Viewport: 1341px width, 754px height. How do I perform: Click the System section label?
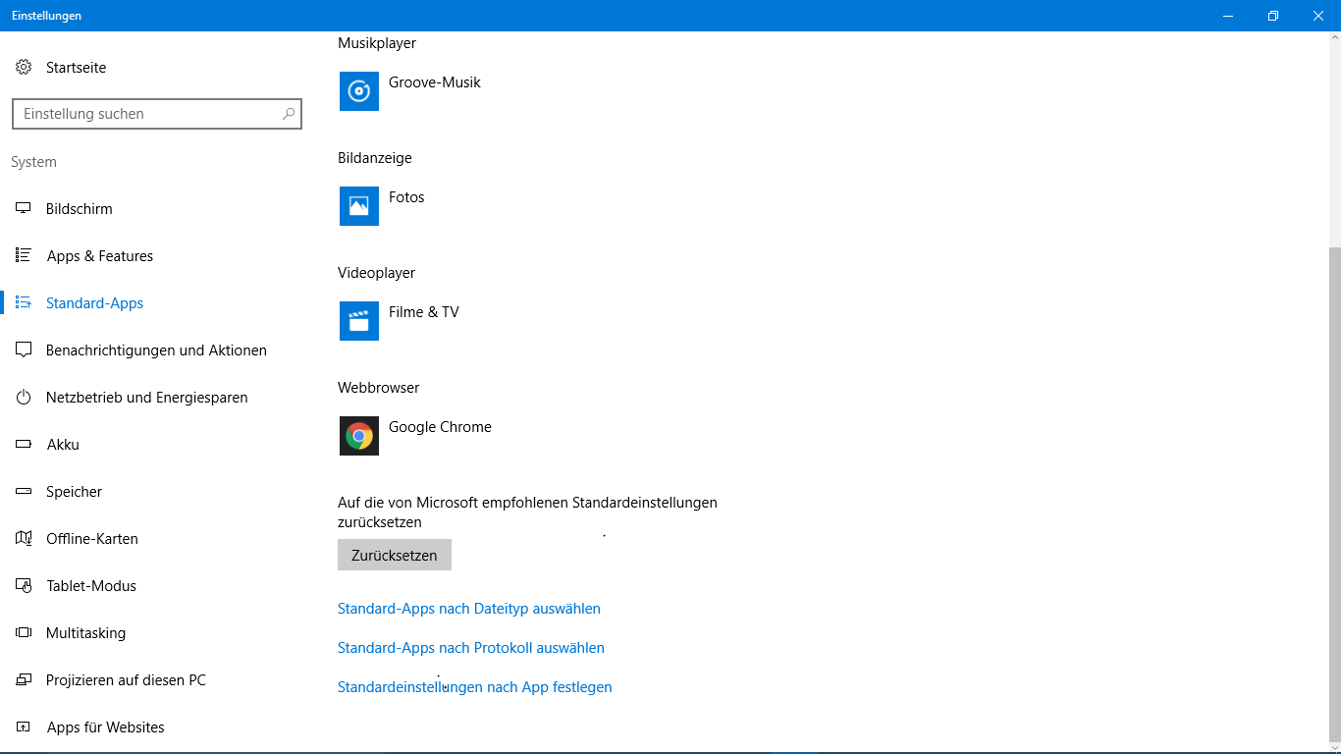pos(34,162)
